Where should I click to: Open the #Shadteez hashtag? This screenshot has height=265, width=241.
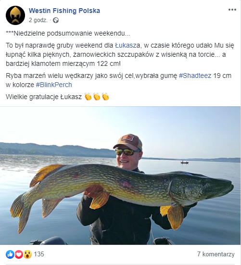[195, 76]
